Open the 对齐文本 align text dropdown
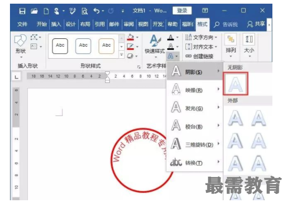Image resolution: width=285 pixels, height=206 pixels. pyautogui.click(x=201, y=47)
